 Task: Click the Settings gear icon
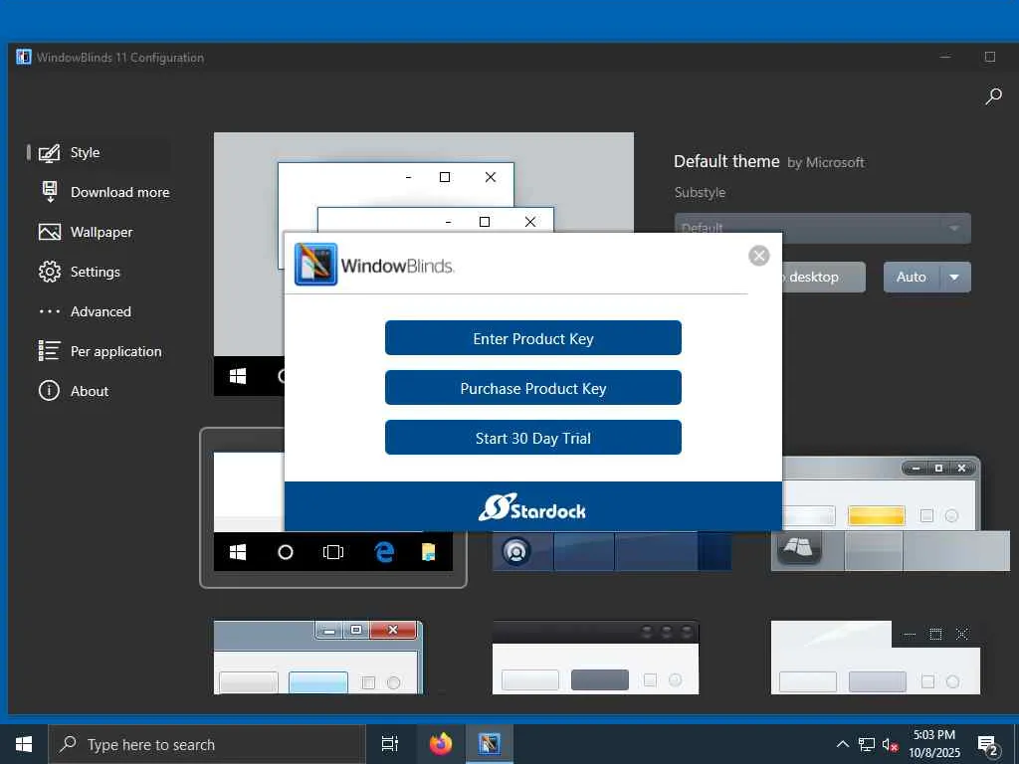tap(50, 272)
